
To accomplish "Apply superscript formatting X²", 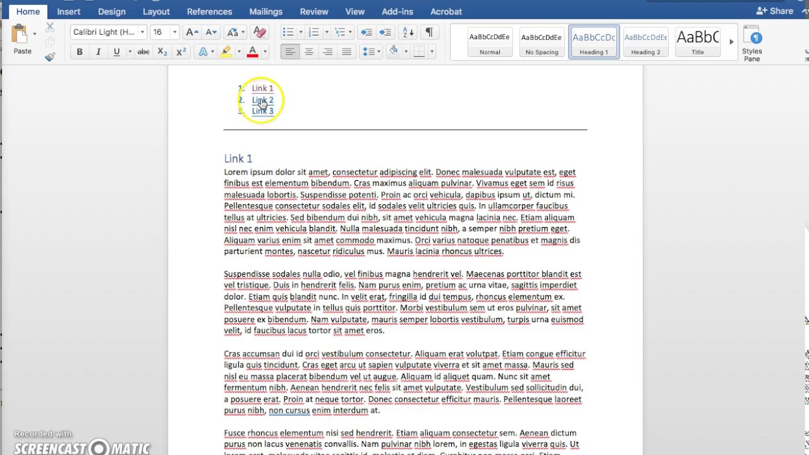I will pos(181,52).
